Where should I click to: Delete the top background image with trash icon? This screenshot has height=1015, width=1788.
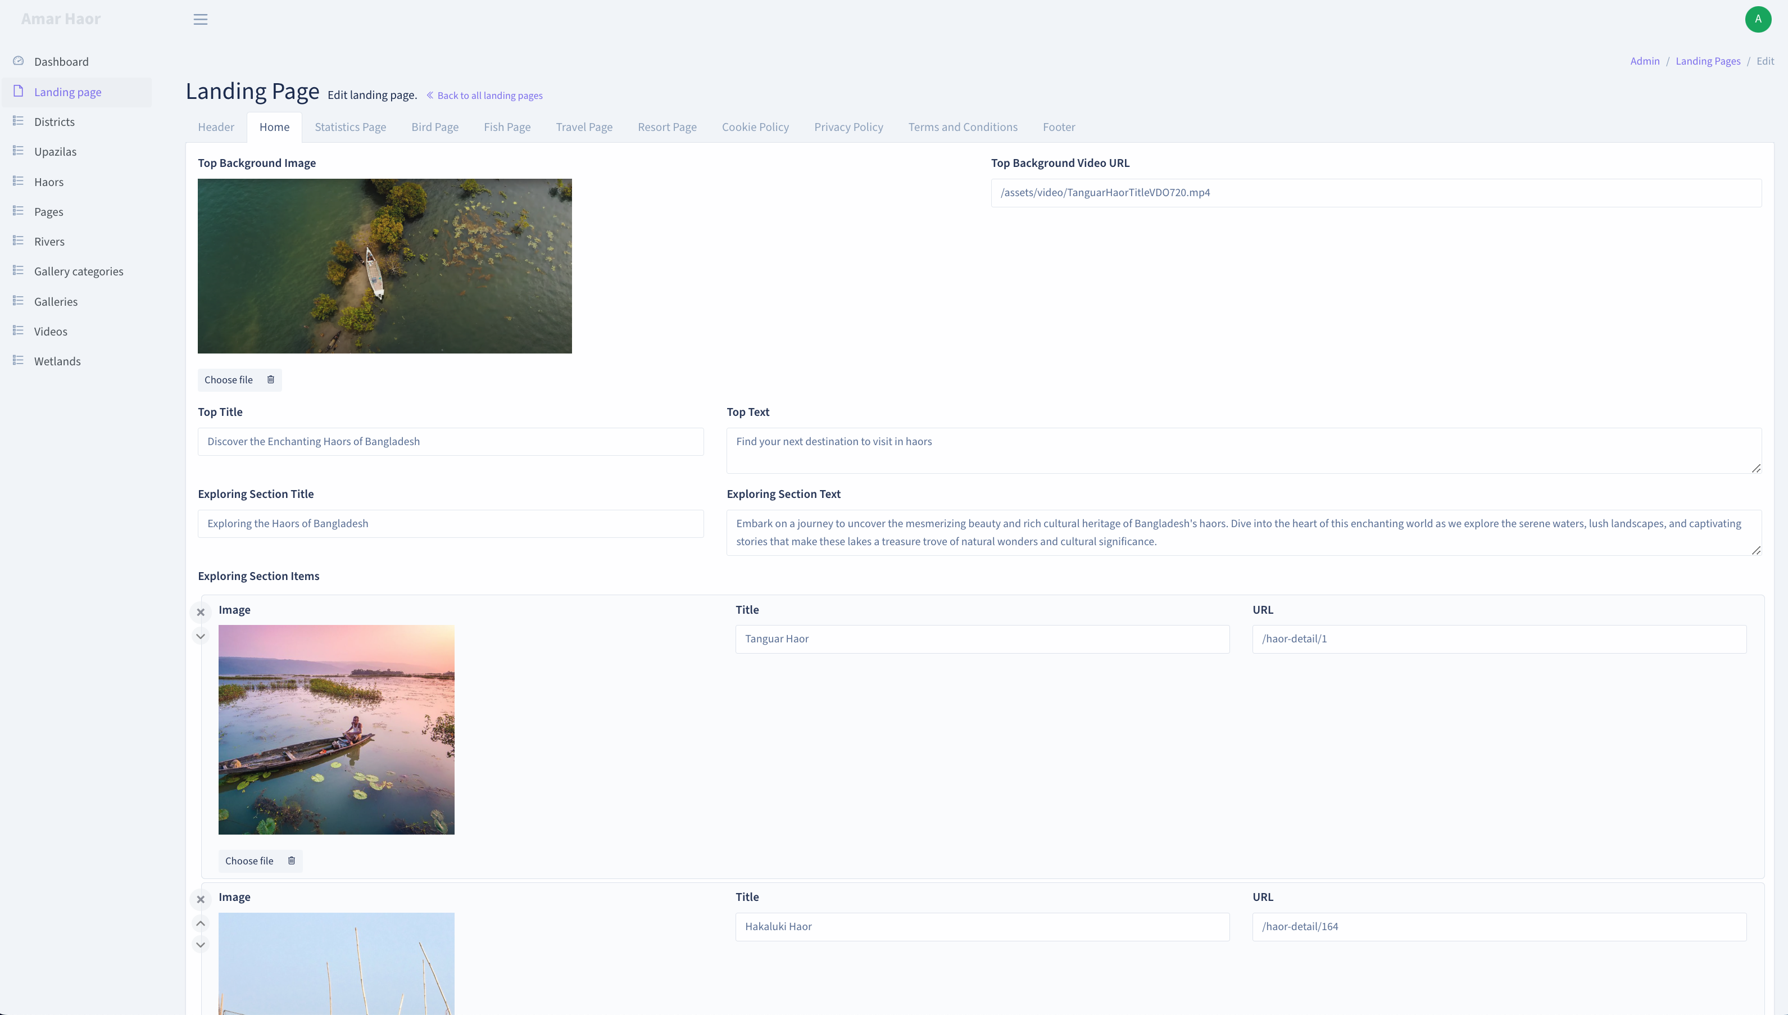(x=270, y=380)
